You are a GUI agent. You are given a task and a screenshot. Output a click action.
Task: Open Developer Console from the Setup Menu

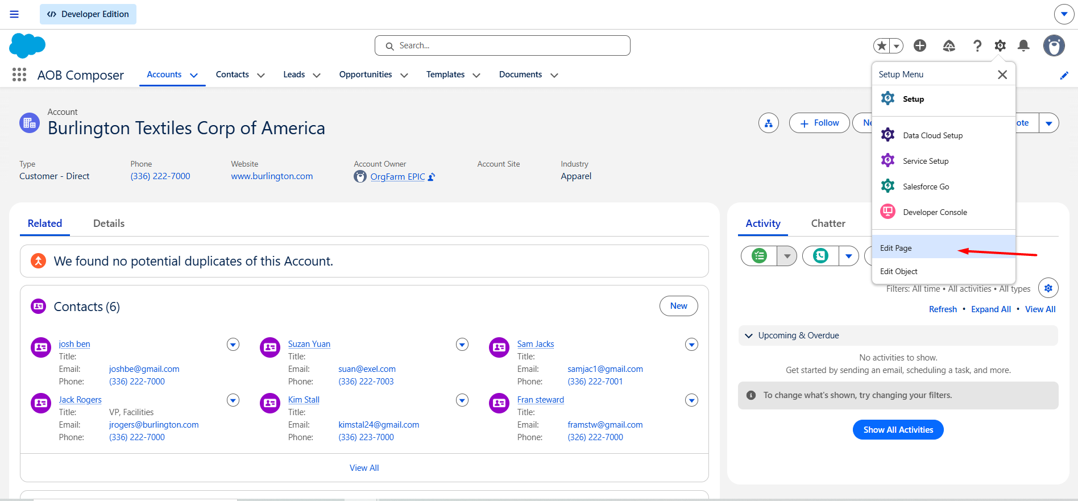944,212
